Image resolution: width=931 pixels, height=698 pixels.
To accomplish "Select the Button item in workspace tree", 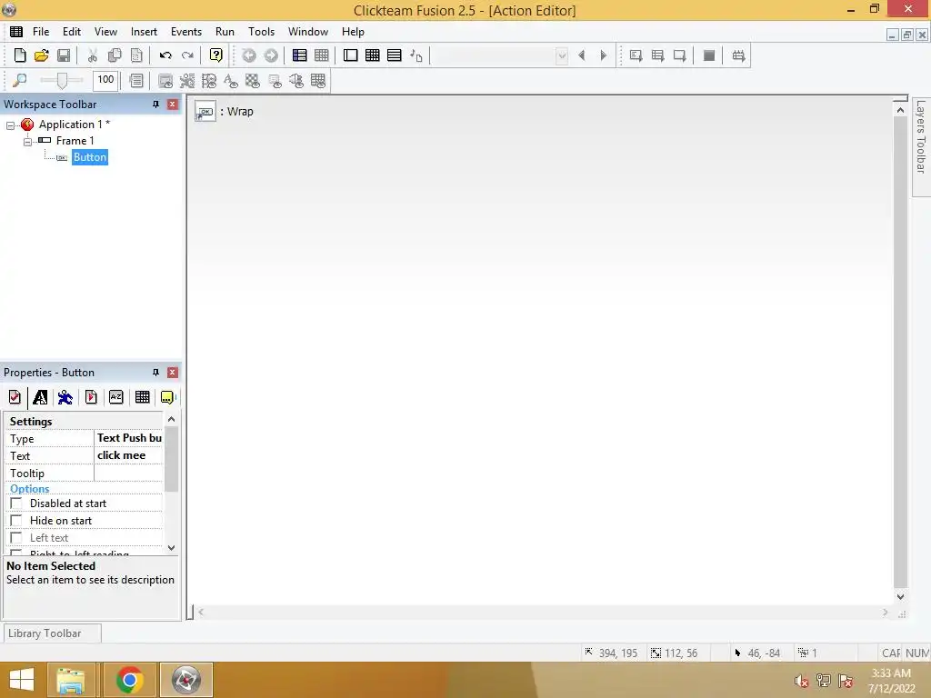I will 90,157.
